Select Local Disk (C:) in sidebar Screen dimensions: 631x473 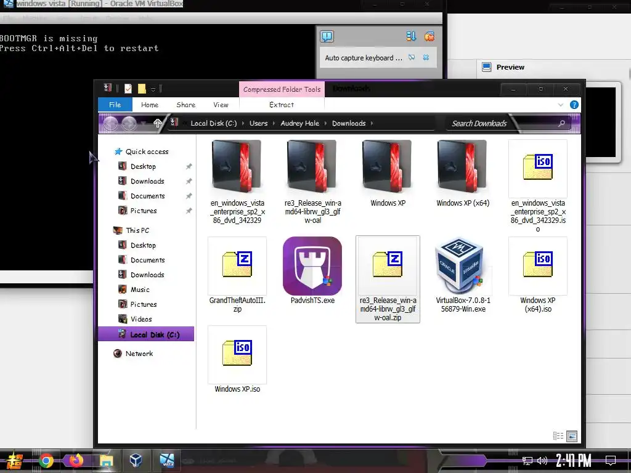tap(146, 334)
